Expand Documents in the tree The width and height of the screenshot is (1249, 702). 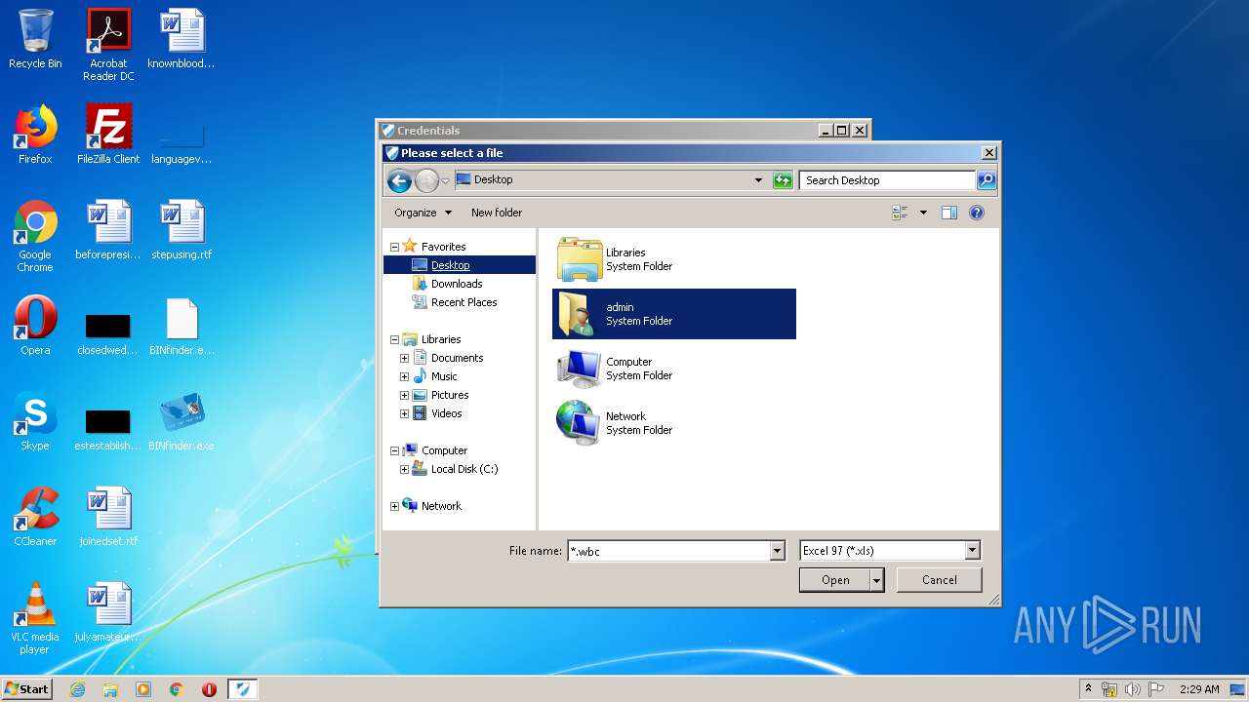404,359
